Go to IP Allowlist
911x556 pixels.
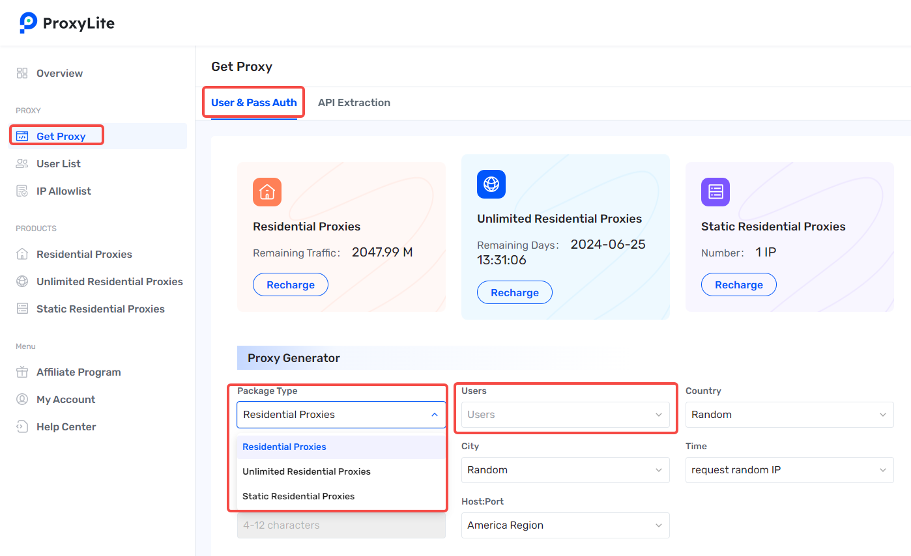(x=64, y=191)
